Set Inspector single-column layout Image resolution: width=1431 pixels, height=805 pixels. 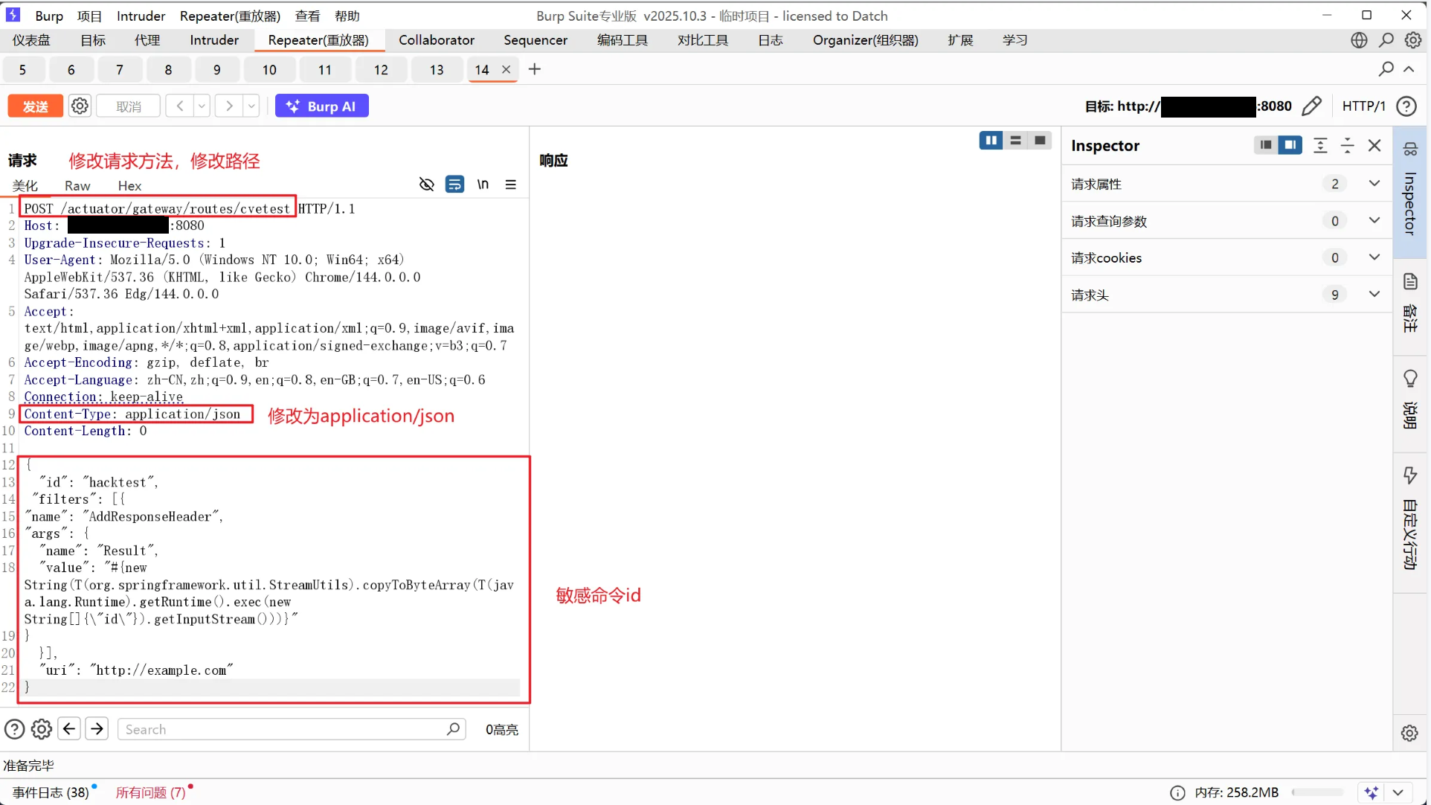point(1265,145)
